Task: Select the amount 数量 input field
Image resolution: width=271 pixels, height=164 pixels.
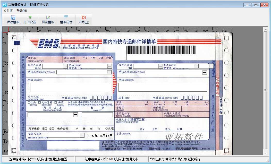Action: (97, 115)
